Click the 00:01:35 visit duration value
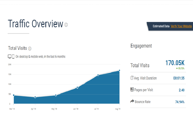The width and height of the screenshot is (193, 124). click(179, 78)
